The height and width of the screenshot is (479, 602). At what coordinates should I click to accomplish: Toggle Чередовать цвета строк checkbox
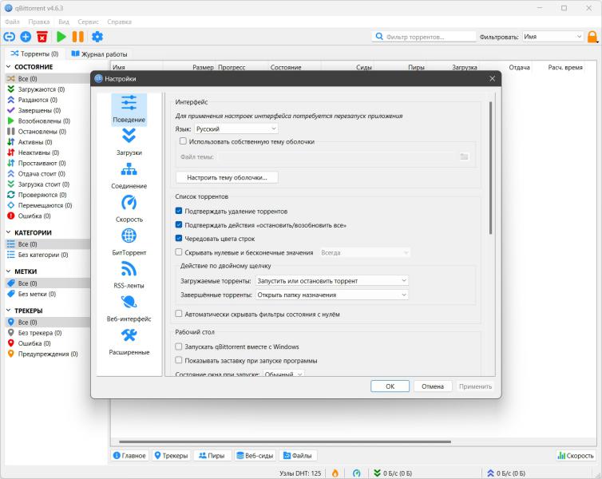click(x=179, y=239)
